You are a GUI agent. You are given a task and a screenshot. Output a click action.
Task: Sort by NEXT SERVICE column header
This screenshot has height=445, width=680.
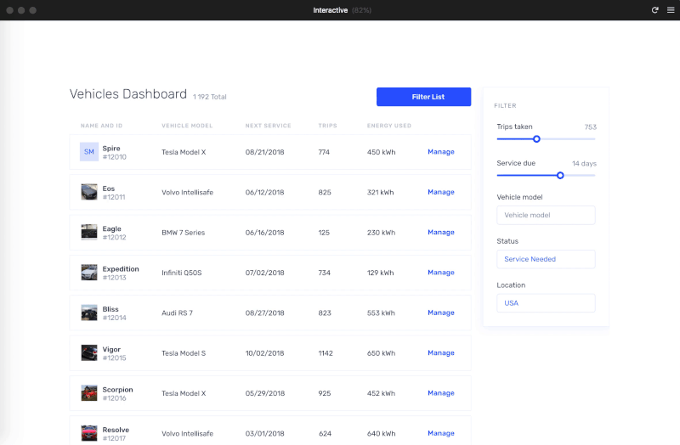(268, 126)
